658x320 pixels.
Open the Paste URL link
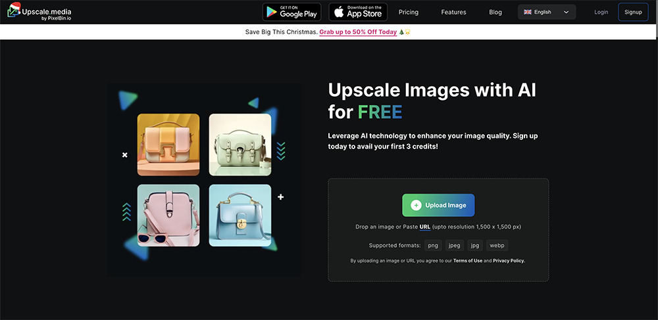[x=424, y=227]
